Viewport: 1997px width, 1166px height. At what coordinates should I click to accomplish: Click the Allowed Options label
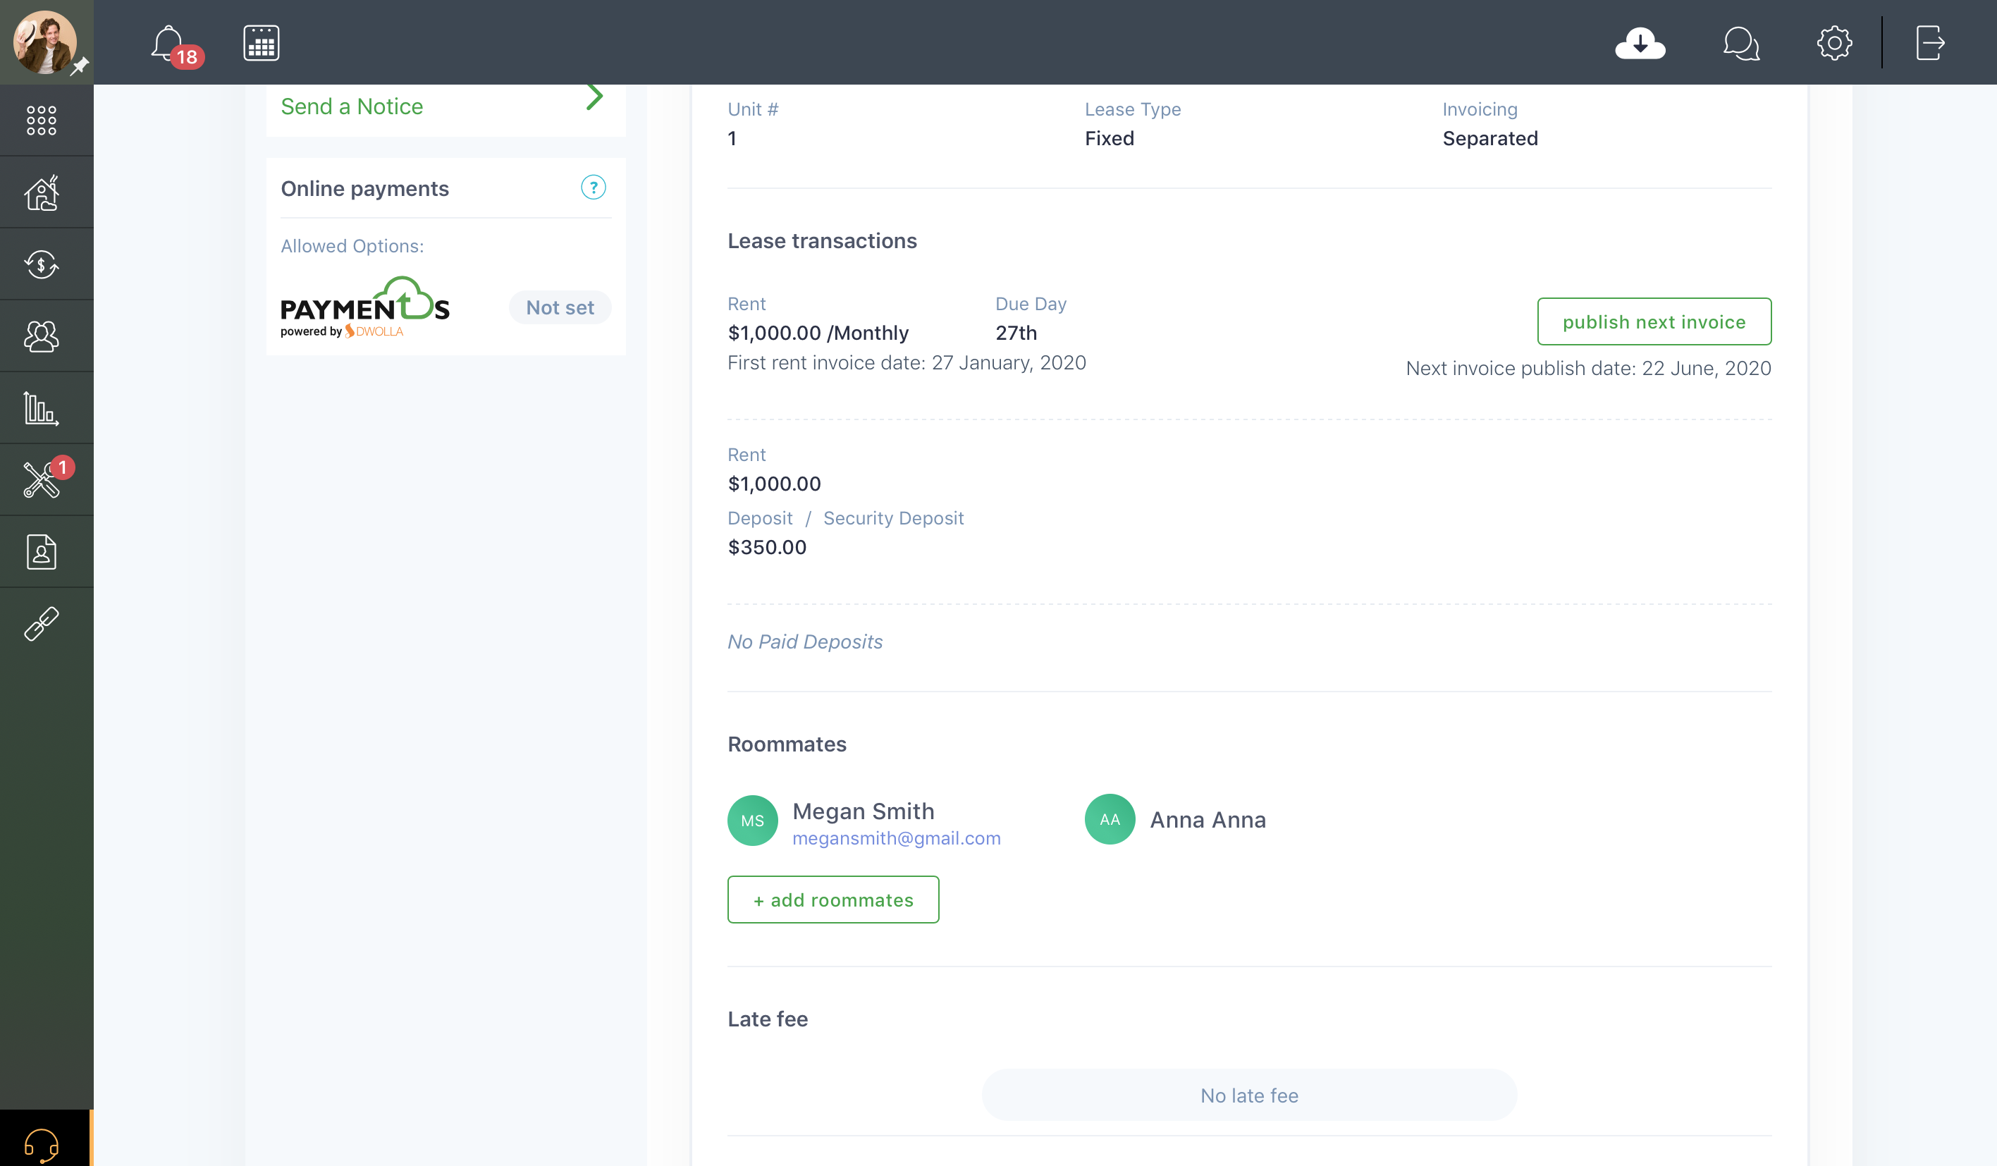pyautogui.click(x=352, y=246)
